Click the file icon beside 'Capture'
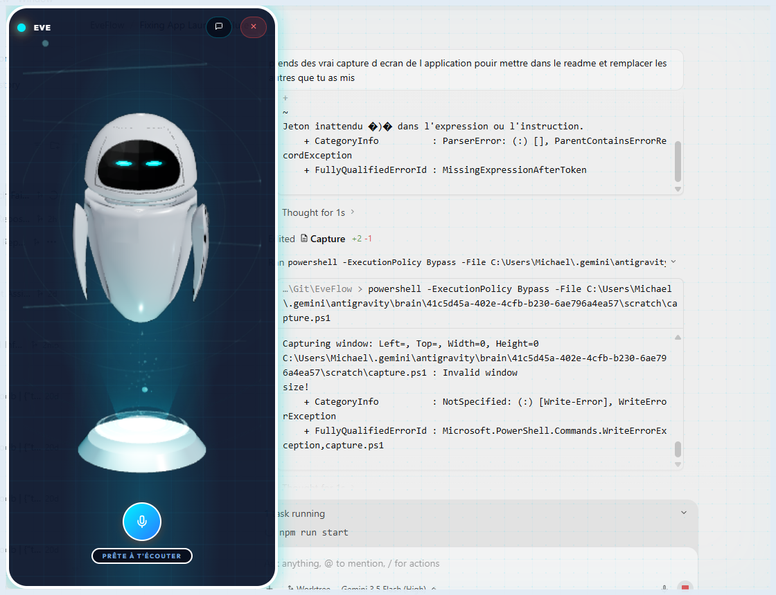Viewport: 776px width, 595px height. pos(304,238)
